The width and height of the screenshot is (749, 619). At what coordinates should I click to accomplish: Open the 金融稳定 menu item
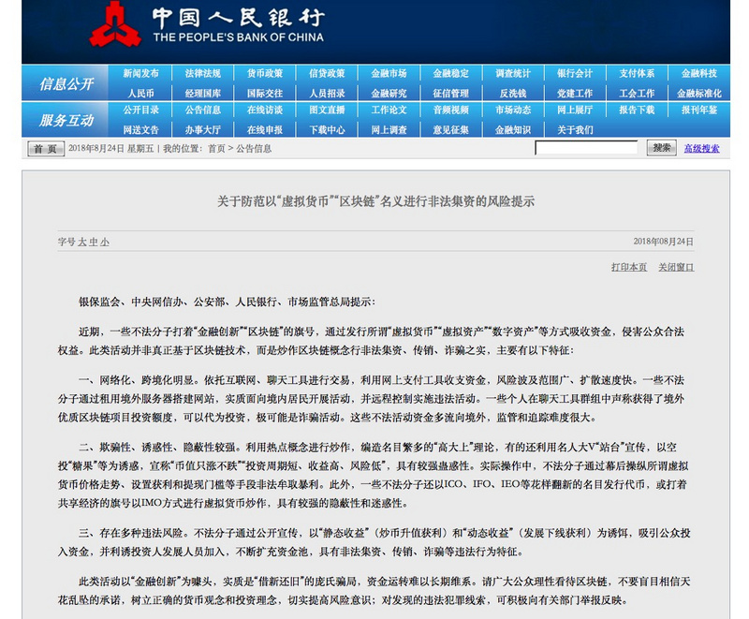point(451,74)
